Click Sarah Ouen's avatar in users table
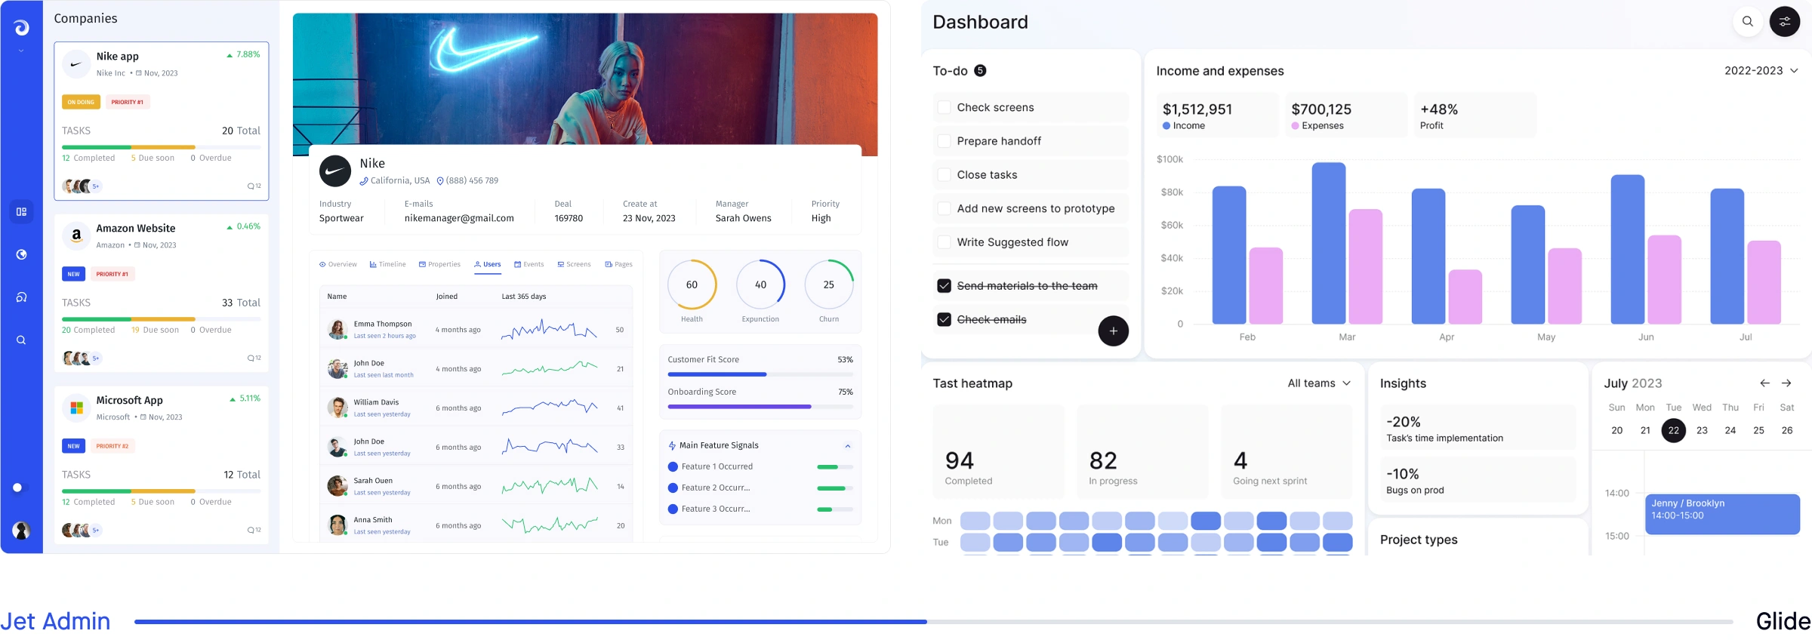 click(337, 486)
